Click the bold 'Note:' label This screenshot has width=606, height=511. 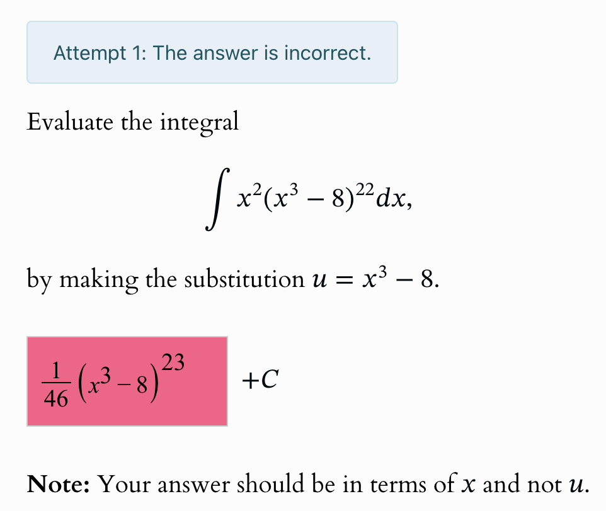[x=59, y=484]
